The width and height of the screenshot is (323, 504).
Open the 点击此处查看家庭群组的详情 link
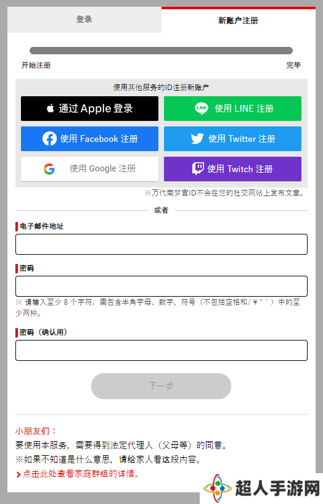pos(81,474)
